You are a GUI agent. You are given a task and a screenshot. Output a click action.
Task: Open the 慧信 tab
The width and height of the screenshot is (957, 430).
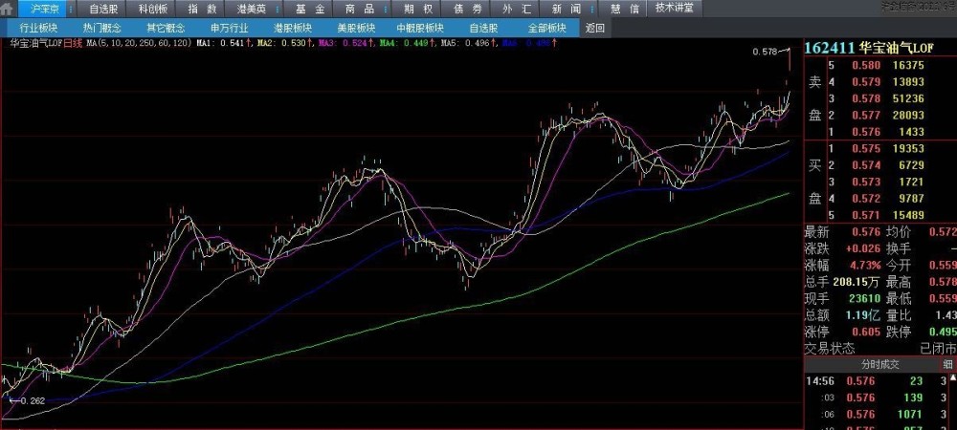coord(625,9)
